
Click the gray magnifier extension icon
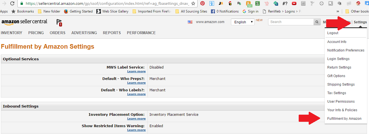330,3
